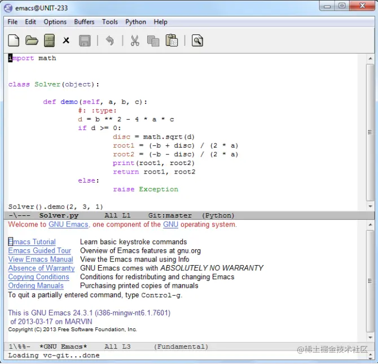
Task: Open the File menu
Action: pos(12,22)
